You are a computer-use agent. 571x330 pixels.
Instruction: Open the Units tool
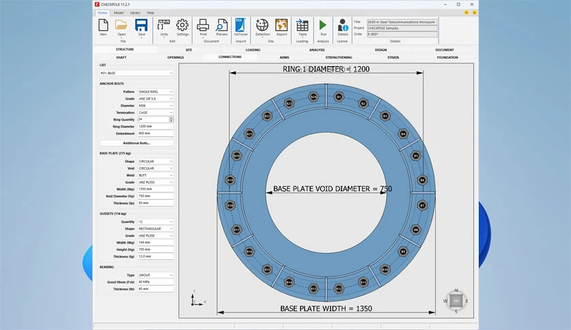(164, 27)
